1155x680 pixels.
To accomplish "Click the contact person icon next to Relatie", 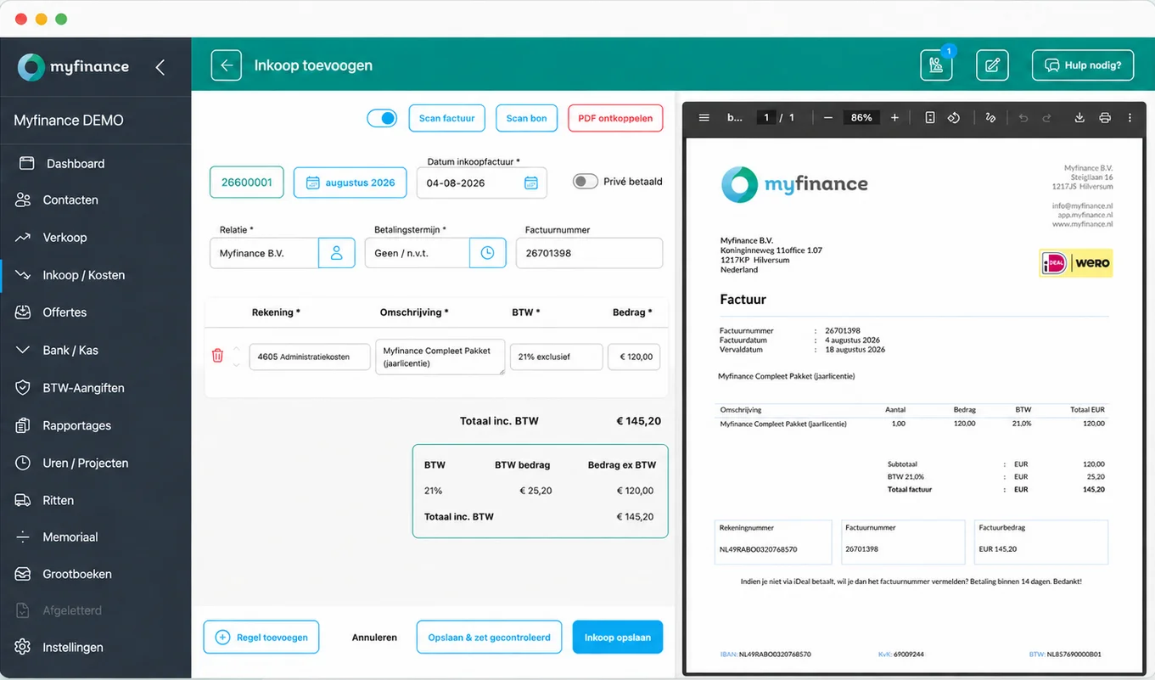I will click(x=337, y=253).
